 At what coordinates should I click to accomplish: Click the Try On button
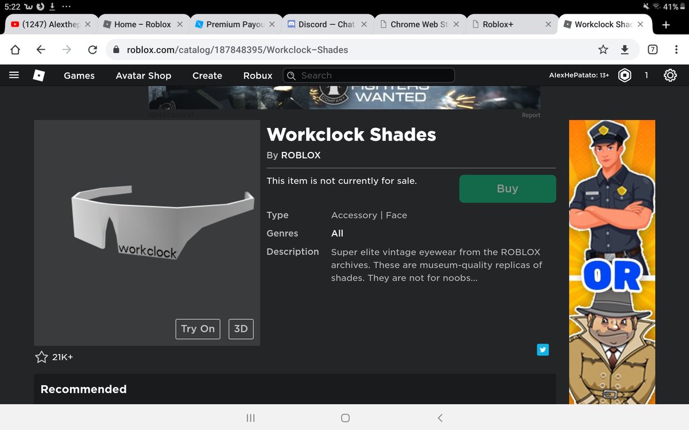[198, 329]
